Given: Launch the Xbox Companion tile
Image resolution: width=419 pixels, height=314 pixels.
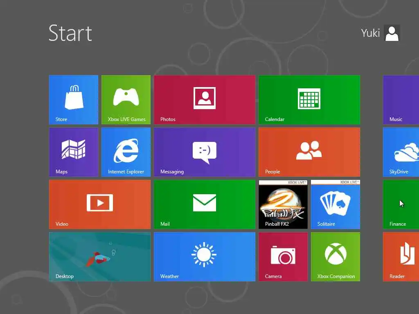Looking at the screenshot, I should pos(336,257).
